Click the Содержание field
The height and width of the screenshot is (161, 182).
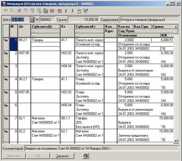coord(149,20)
